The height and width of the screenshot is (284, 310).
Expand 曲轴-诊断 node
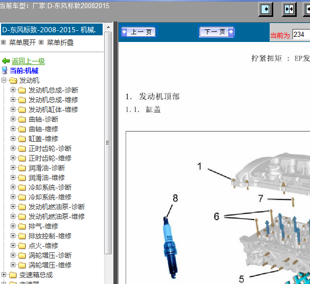coord(13,119)
